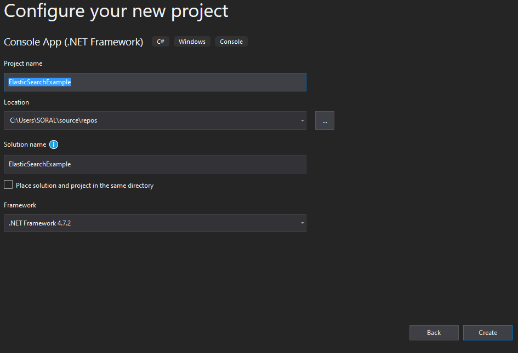Click the Project name field label
The width and height of the screenshot is (518, 353).
[x=23, y=63]
